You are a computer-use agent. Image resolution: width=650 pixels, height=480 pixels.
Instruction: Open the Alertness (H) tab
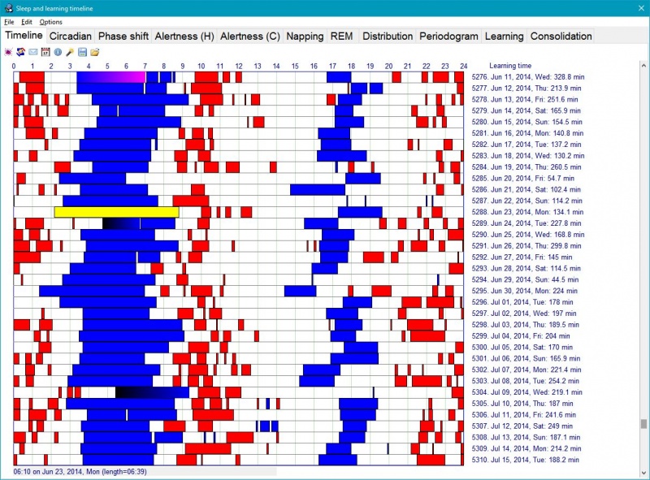pyautogui.click(x=184, y=36)
